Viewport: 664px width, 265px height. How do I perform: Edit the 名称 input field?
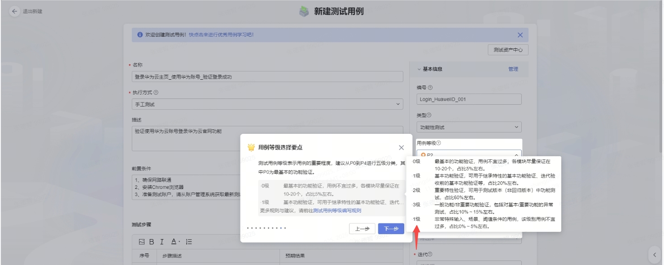point(267,77)
